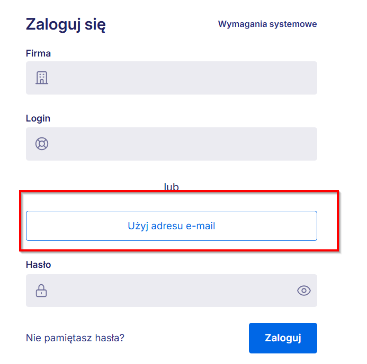Image resolution: width=367 pixels, height=364 pixels.
Task: Click the "Zaloguj się" heading
Action: (x=66, y=24)
